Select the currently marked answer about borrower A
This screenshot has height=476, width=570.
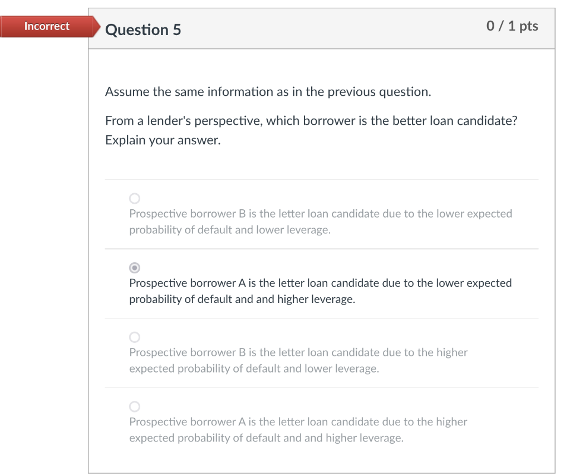tap(134, 268)
